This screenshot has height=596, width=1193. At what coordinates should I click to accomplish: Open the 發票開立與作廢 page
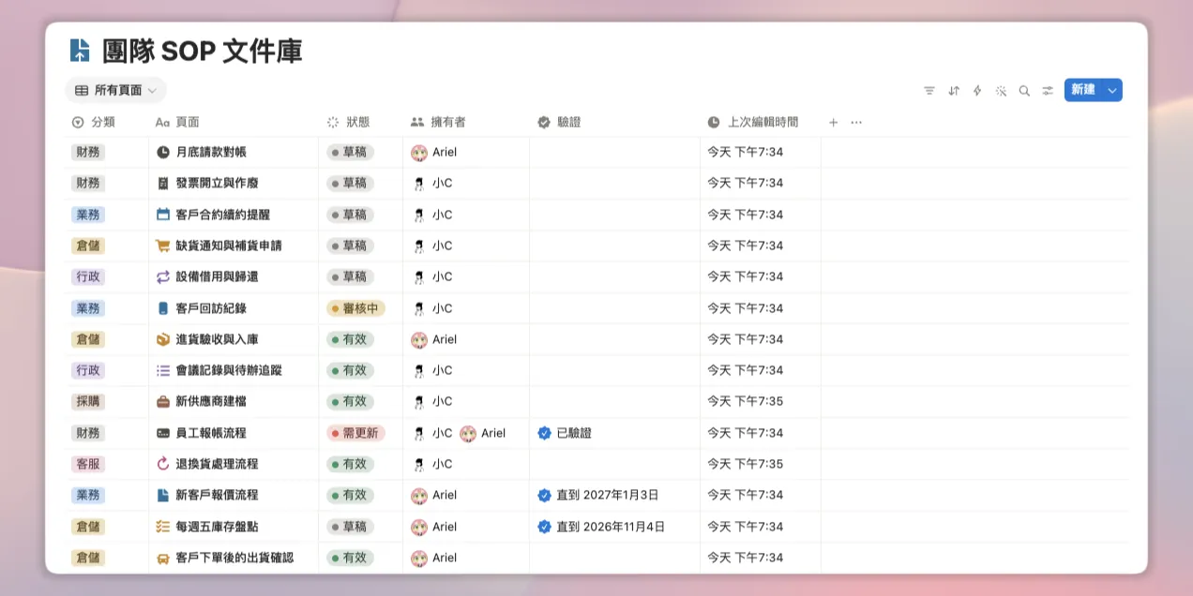217,183
